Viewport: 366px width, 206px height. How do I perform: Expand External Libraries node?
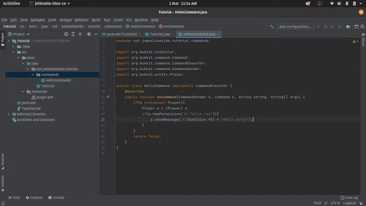(9, 114)
